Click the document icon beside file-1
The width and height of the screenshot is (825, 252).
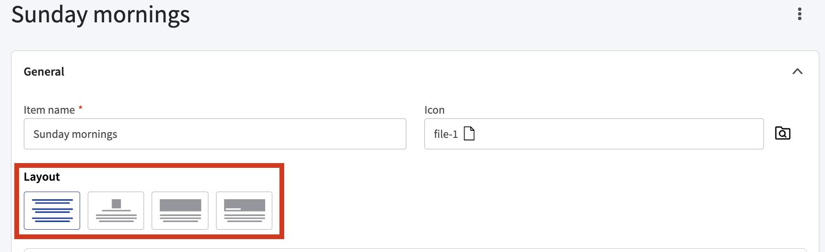tap(469, 134)
